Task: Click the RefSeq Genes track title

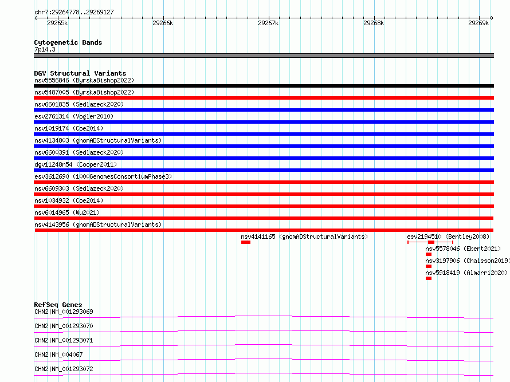Action: click(x=58, y=305)
